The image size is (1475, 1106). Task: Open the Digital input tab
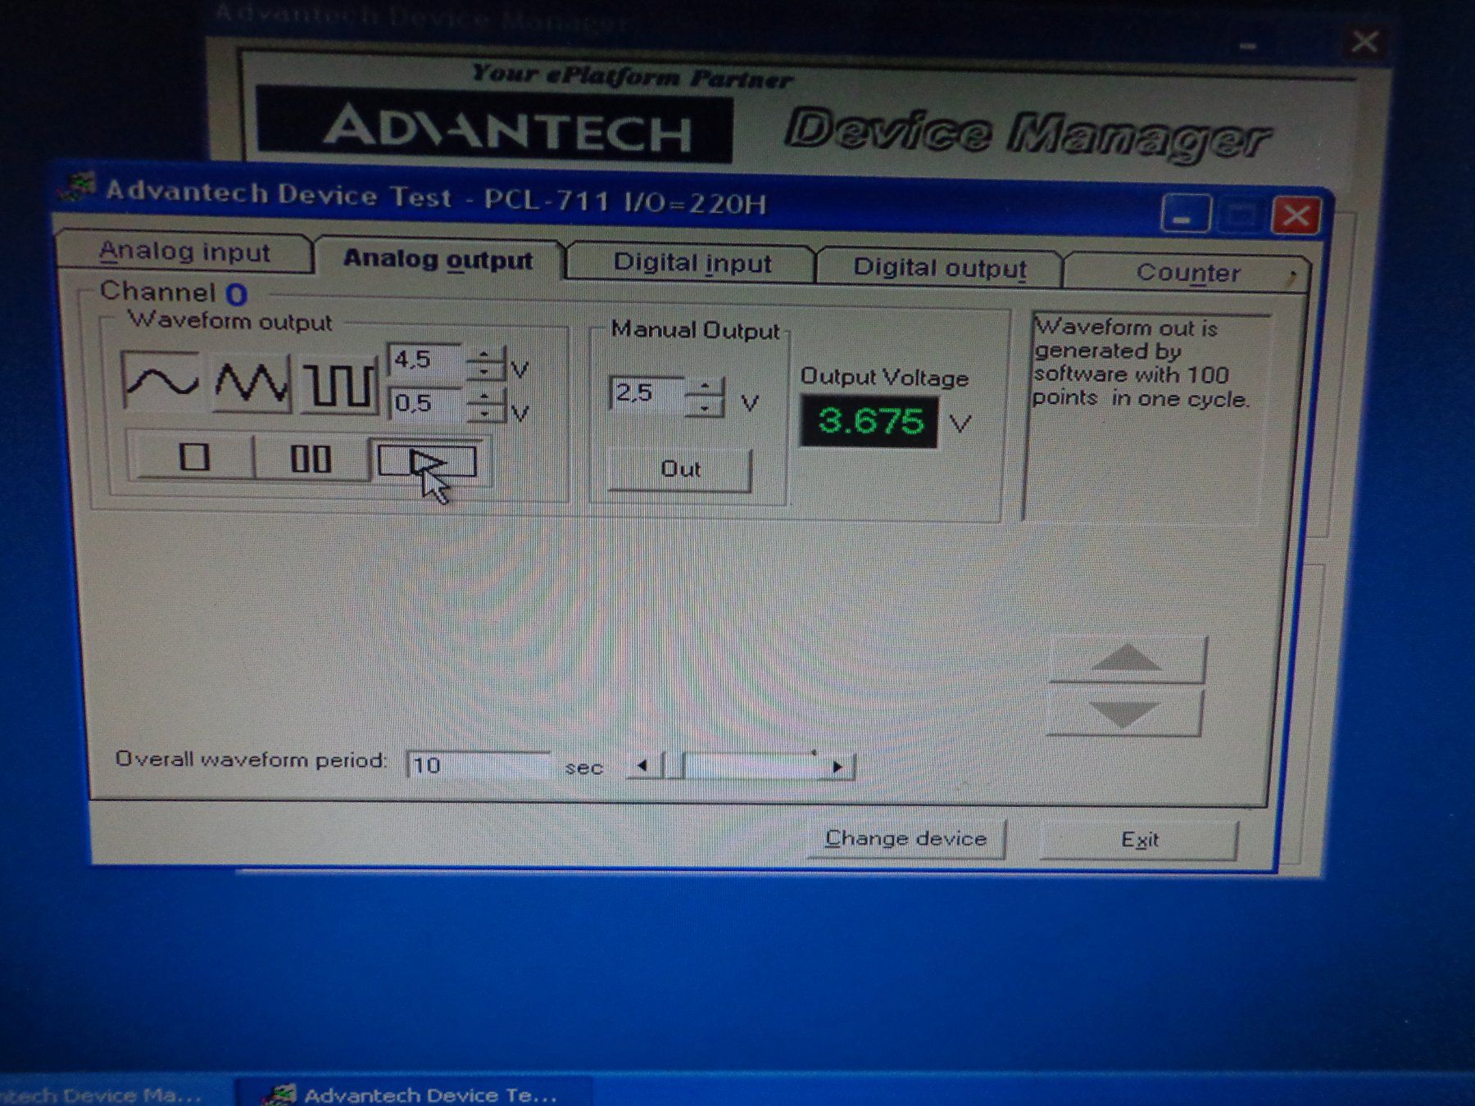[x=692, y=263]
